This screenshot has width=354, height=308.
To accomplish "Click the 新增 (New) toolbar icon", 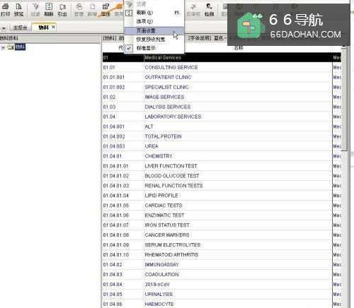I will [x=92, y=10].
